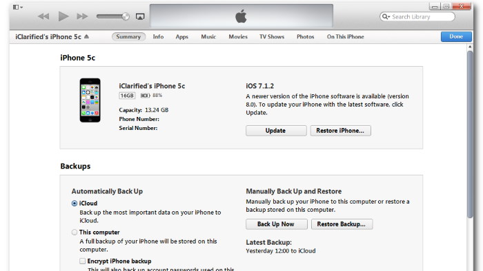The image size is (483, 271).
Task: Click the Serial Number: label
Action: (138, 128)
